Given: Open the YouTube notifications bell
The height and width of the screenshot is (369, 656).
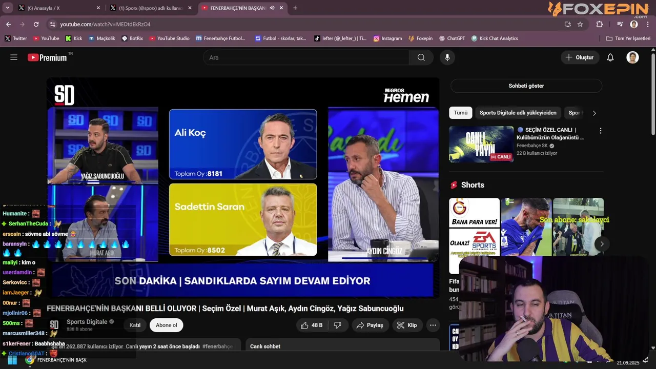Looking at the screenshot, I should (x=610, y=57).
